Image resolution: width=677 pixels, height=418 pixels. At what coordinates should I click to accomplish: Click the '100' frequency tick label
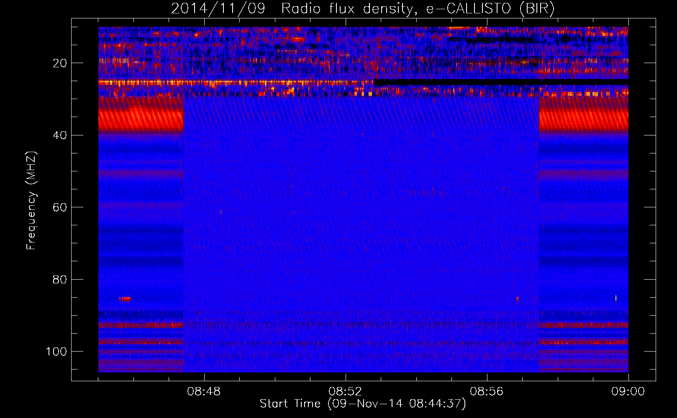coord(56,352)
